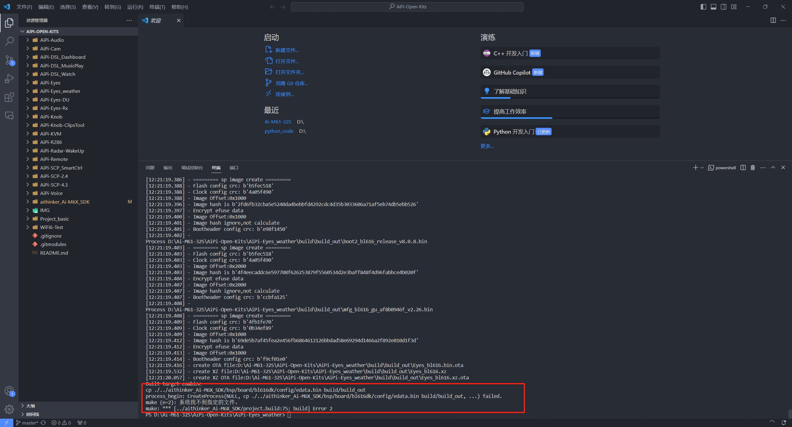Viewport: 792px width, 427px height.
Task: Collapse the AIPI-OPEN-KITS root folder
Action: (x=79, y=31)
